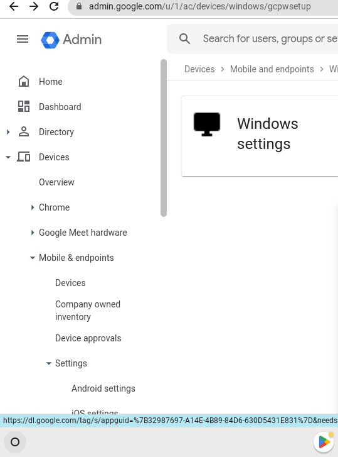Click the Google Admin logo
The width and height of the screenshot is (338, 457).
pyautogui.click(x=50, y=40)
